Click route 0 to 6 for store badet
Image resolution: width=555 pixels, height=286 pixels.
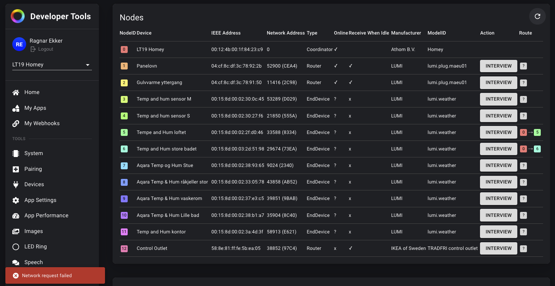click(530, 149)
